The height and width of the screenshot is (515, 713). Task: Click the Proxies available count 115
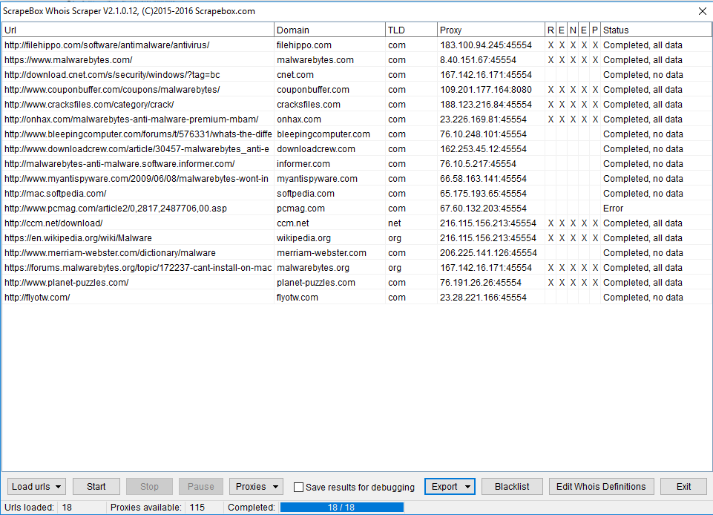197,508
